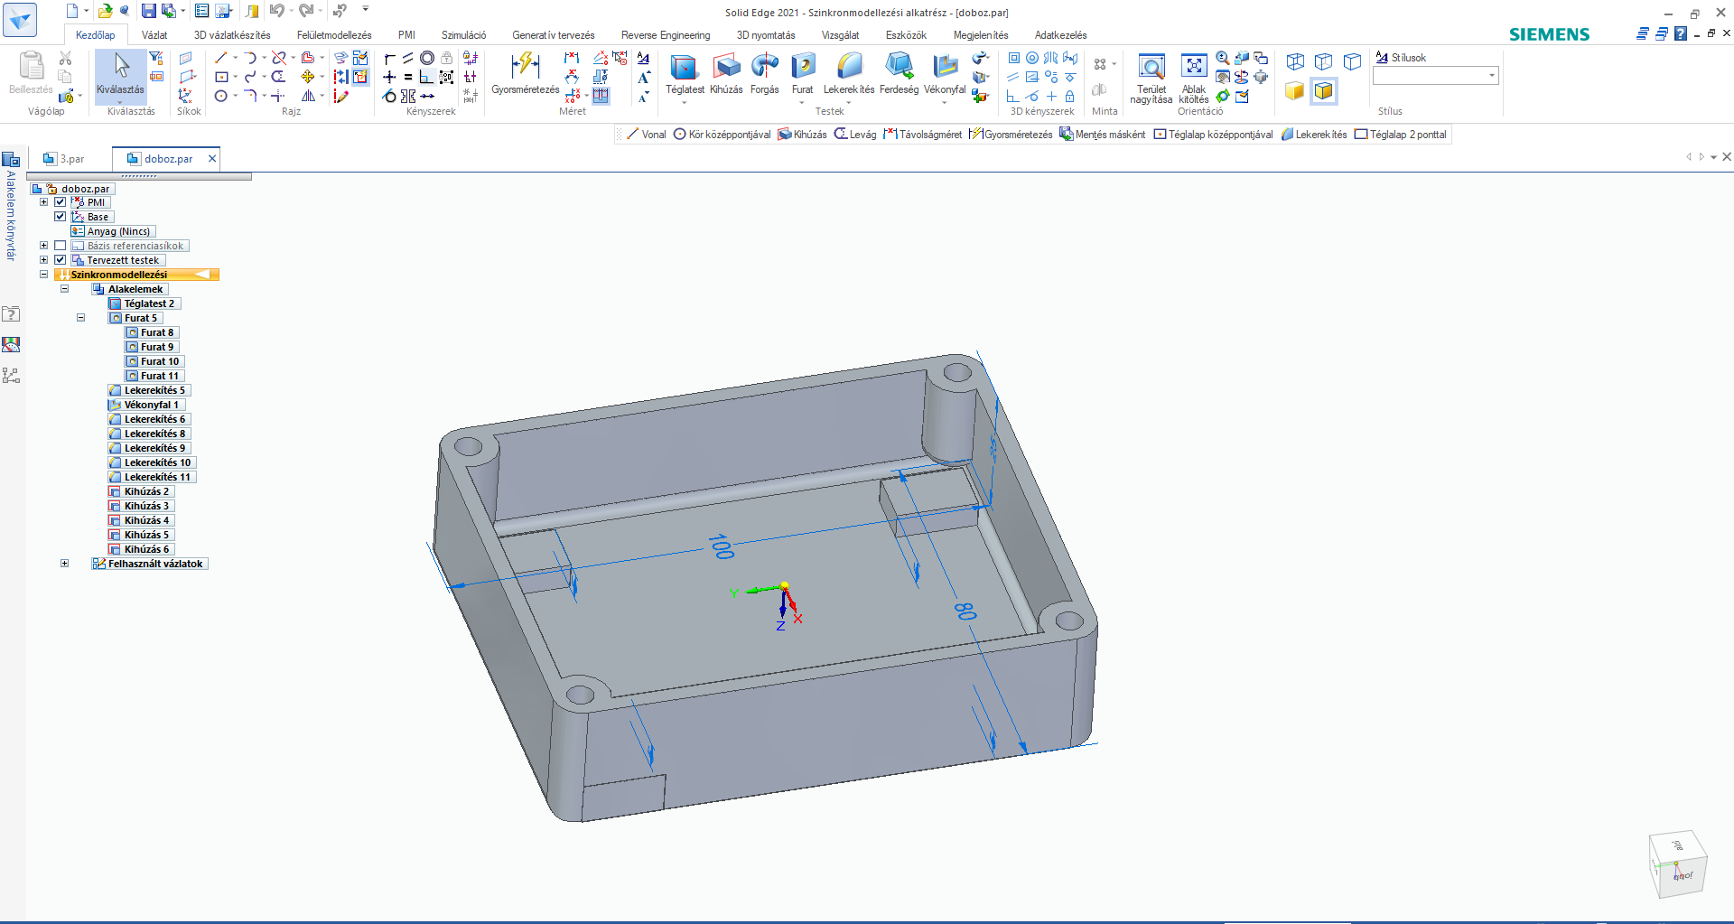Activate the Lekerekítés (Round) tool

(847, 72)
